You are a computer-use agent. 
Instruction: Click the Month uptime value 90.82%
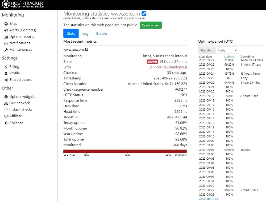coord(181,128)
